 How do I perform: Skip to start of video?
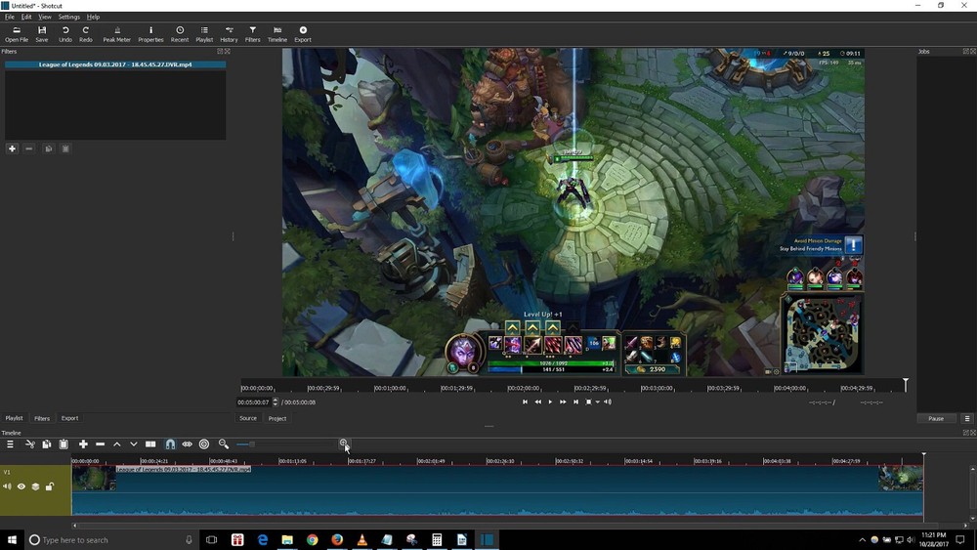click(x=525, y=402)
